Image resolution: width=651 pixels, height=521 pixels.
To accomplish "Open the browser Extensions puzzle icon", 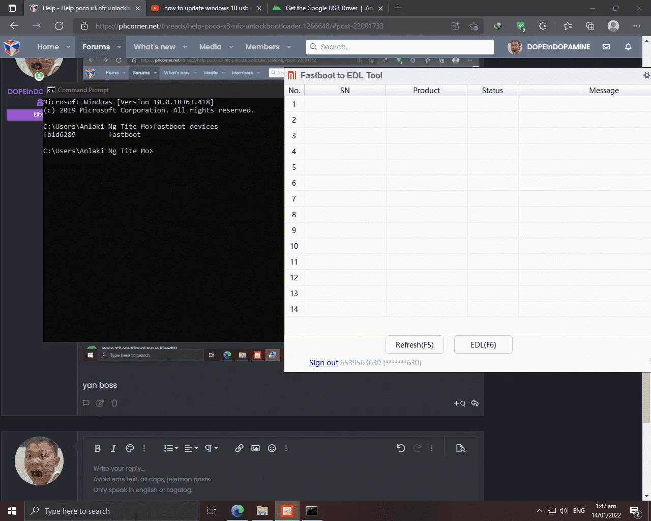I will 543,26.
